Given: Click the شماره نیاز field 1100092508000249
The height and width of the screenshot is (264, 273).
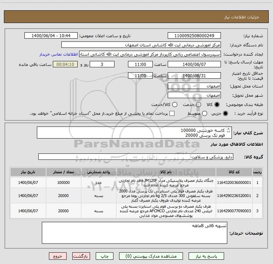Looking at the screenshot, I should pyautogui.click(x=194, y=35).
